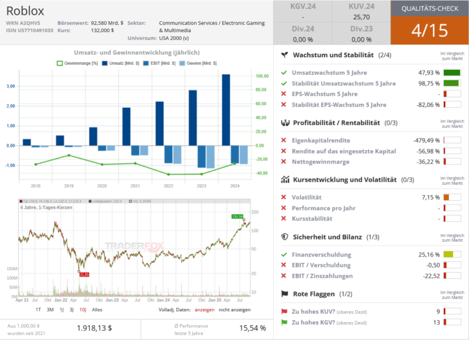Click the Nettogewinnmarge value -36,22 %
The image size is (469, 340).
pos(428,162)
